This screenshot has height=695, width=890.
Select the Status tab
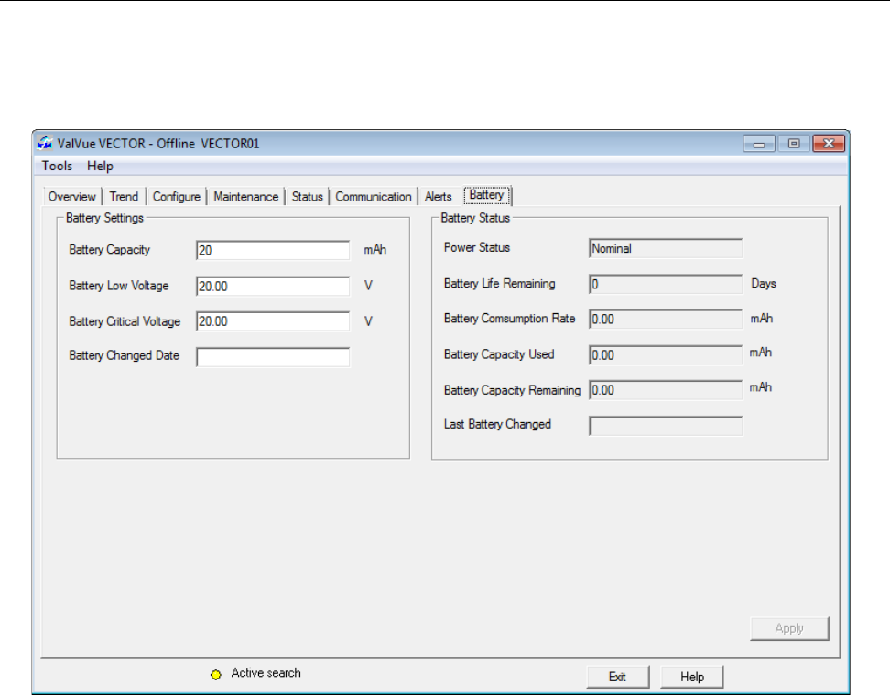tap(307, 197)
